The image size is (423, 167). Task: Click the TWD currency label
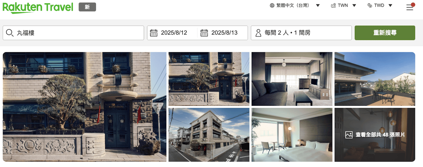(x=379, y=5)
